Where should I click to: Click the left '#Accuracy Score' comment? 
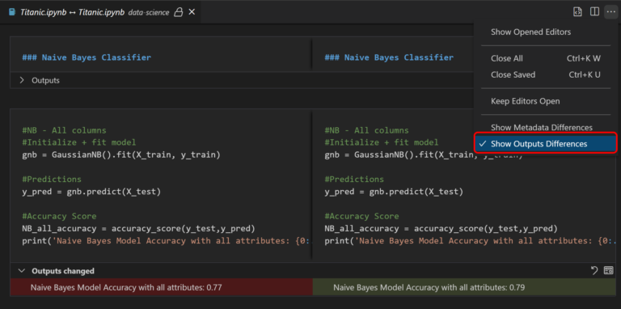point(59,216)
